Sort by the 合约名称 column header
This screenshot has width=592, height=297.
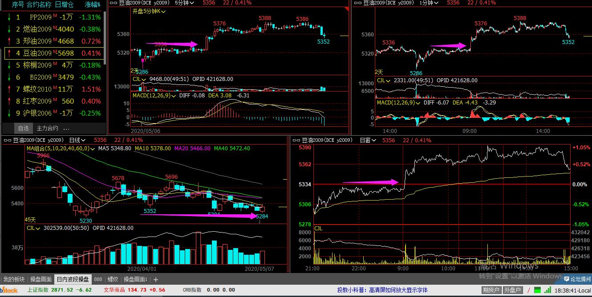39,4
